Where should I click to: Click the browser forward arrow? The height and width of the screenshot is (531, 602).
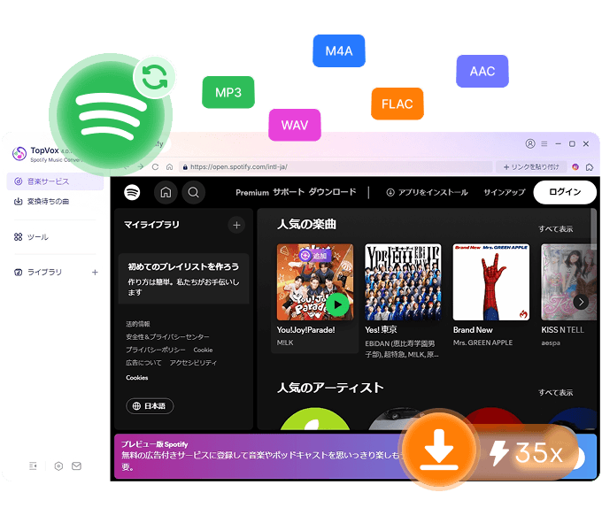tap(141, 166)
